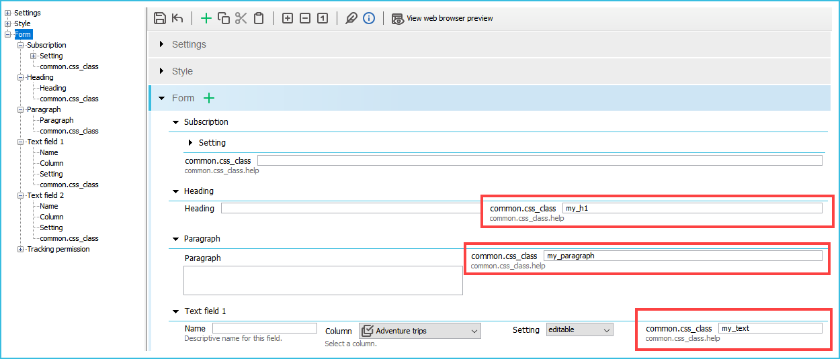Select Text field 1 in the tree
Image resolution: width=840 pixels, height=359 pixels.
click(x=46, y=142)
